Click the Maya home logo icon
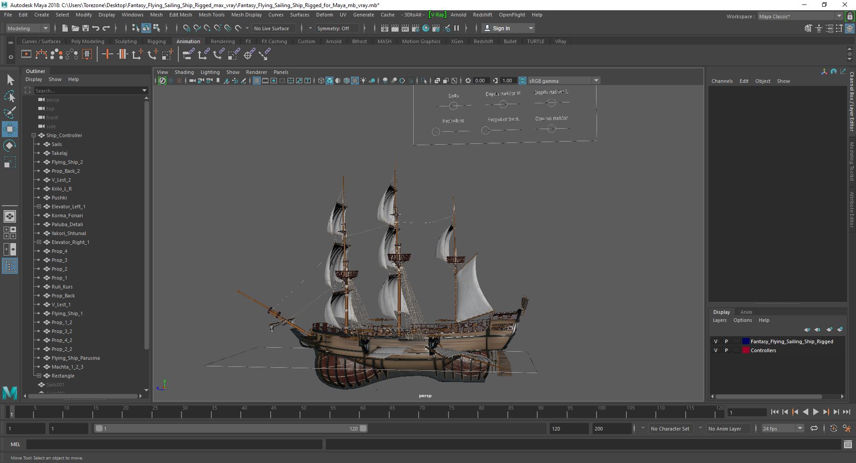The height and width of the screenshot is (463, 856). (x=10, y=393)
